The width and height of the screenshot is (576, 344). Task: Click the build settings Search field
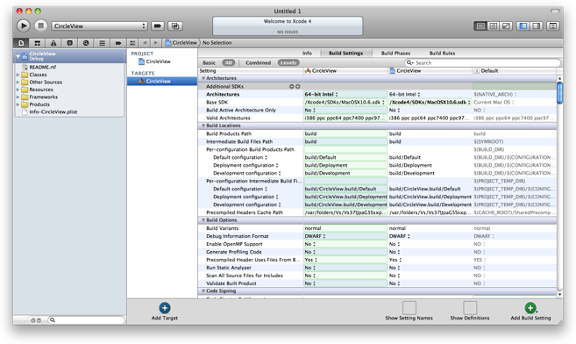coord(483,63)
